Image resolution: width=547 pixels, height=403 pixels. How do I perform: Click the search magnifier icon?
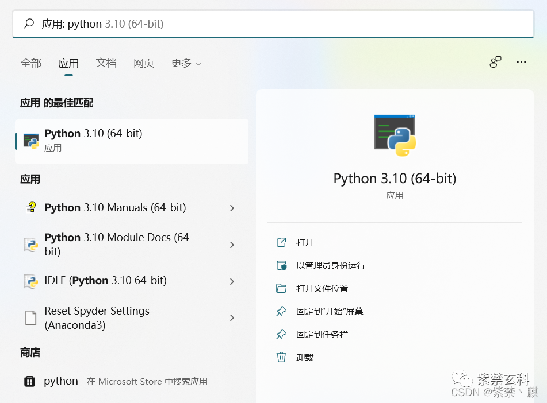click(29, 24)
